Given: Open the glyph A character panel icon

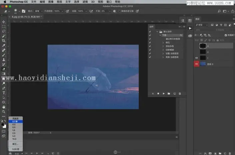Looking at the screenshot, I should coord(183,21).
